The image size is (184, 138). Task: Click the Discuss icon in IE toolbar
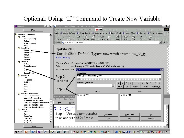pos(151,38)
